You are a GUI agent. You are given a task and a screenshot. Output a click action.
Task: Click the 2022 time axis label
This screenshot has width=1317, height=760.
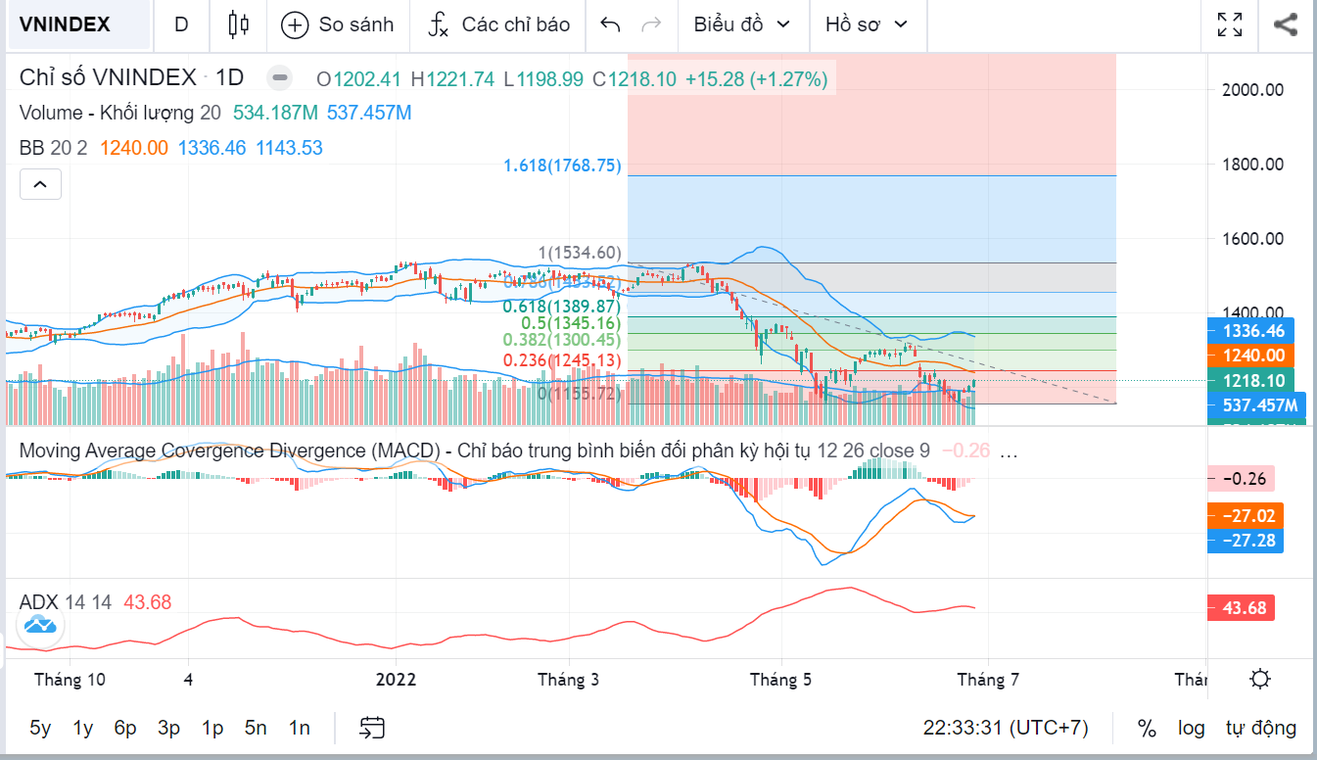(397, 680)
